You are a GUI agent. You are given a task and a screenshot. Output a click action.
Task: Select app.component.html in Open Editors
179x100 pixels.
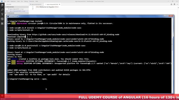point(17,11)
